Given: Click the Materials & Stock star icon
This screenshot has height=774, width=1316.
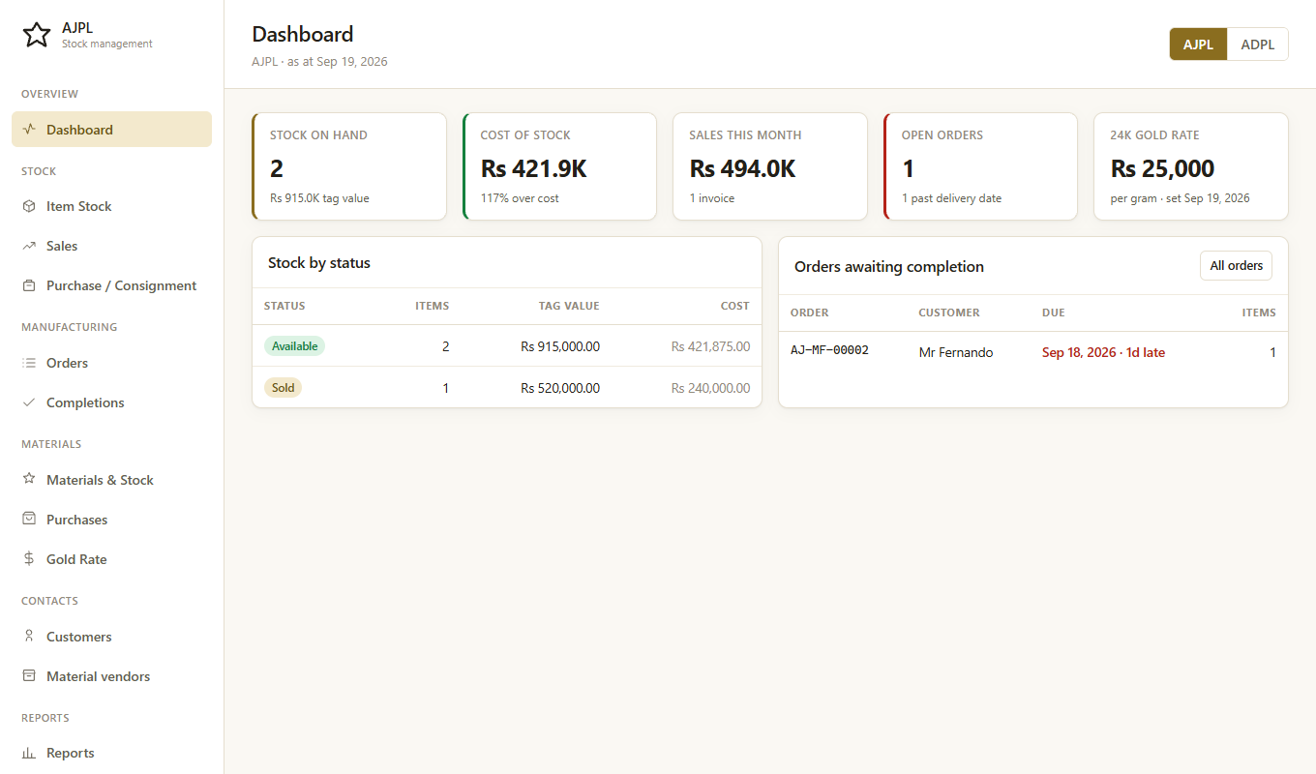Looking at the screenshot, I should coord(29,480).
